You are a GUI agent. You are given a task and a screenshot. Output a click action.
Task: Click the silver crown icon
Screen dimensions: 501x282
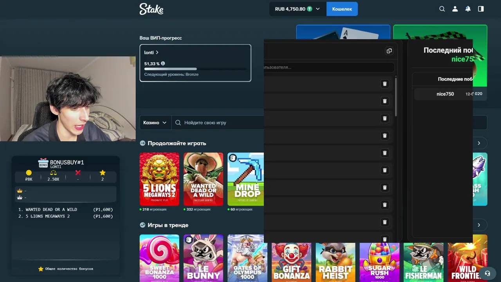pos(20,197)
